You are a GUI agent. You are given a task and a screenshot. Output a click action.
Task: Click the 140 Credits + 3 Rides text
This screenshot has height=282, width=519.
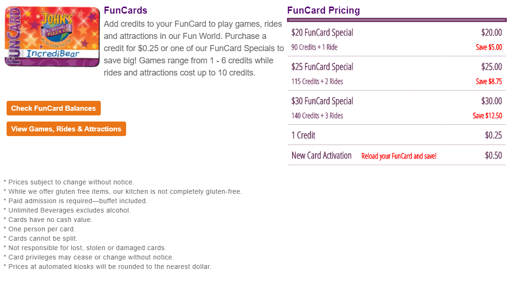pos(317,116)
